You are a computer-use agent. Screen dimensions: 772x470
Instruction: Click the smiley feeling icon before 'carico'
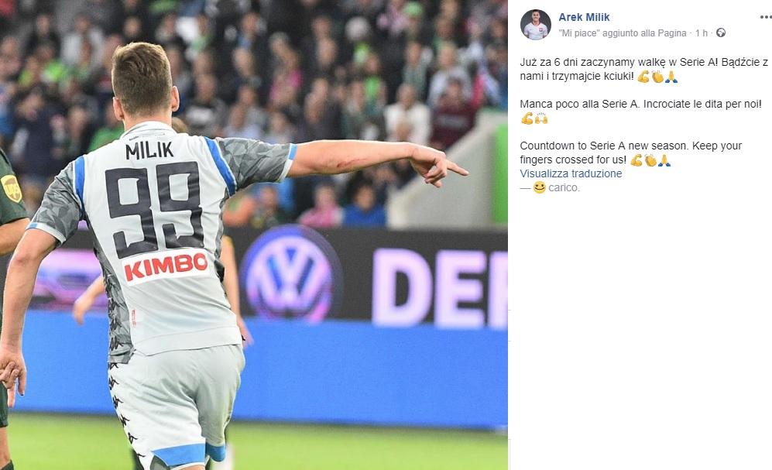click(x=540, y=187)
